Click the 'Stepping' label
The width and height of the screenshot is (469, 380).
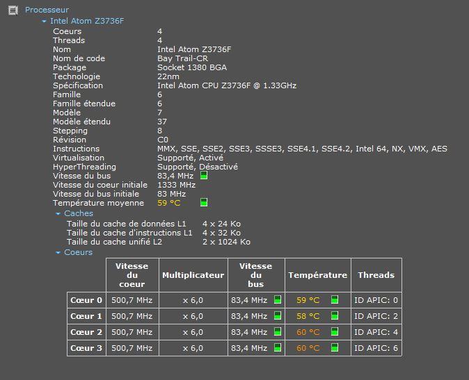(70, 131)
